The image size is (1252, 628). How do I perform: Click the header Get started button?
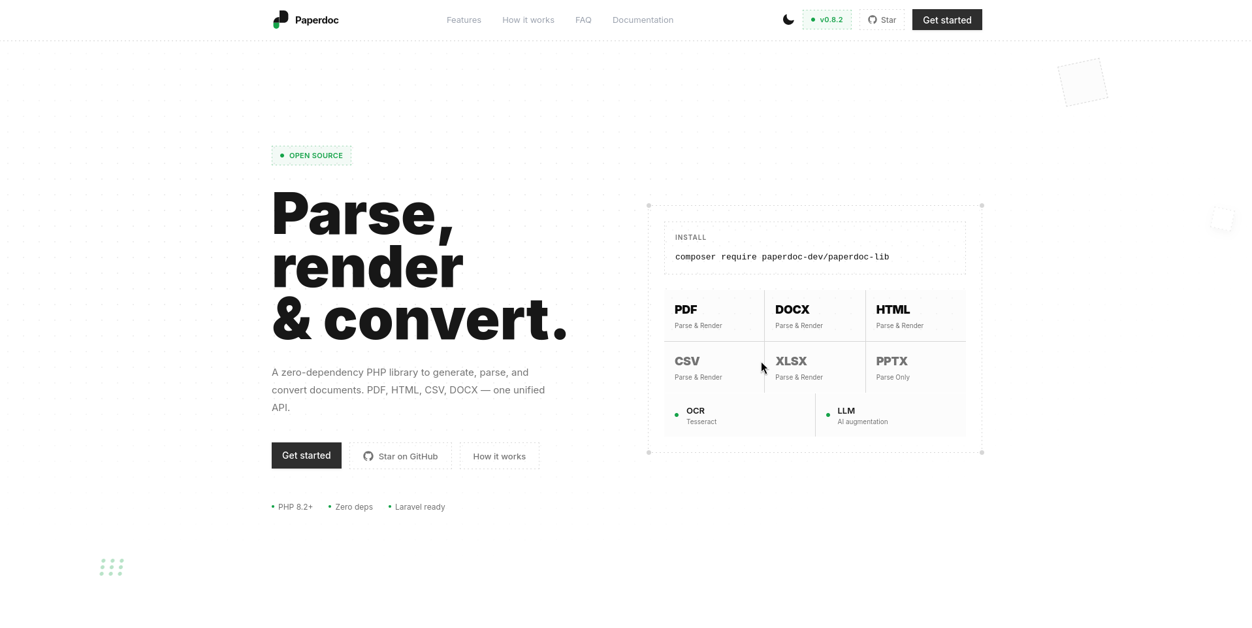[x=947, y=20]
